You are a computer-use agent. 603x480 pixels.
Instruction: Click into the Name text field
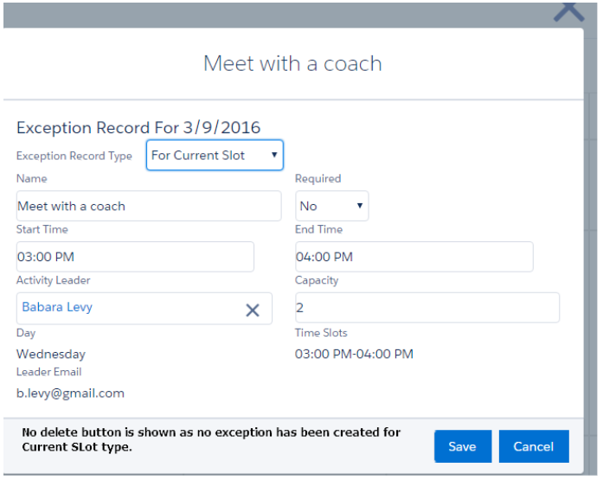pos(149,206)
